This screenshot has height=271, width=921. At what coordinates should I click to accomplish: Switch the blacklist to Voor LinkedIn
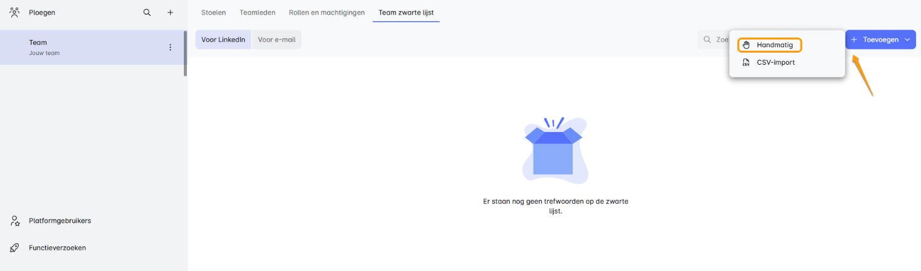(x=223, y=40)
